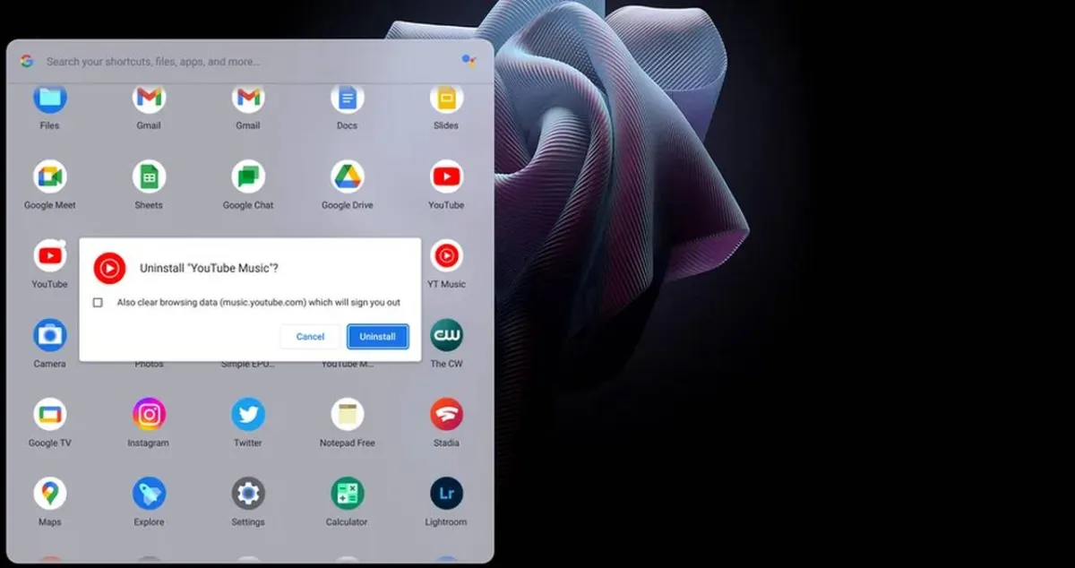1075x568 pixels.
Task: Check the "Also clear browsing data" checkbox
Action: coord(98,303)
